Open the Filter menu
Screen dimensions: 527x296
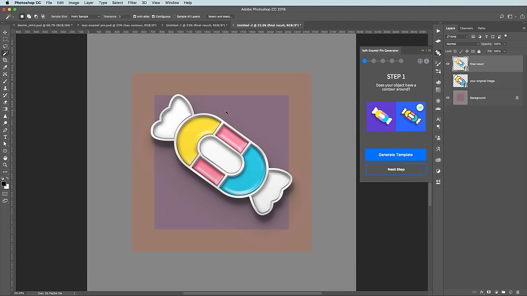[x=132, y=3]
